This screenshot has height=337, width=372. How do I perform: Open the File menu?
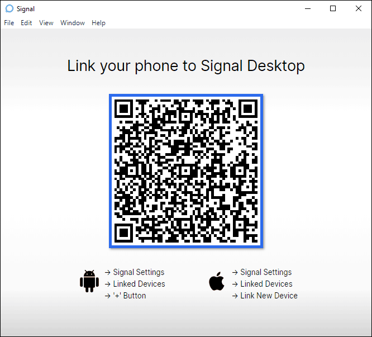pos(9,23)
